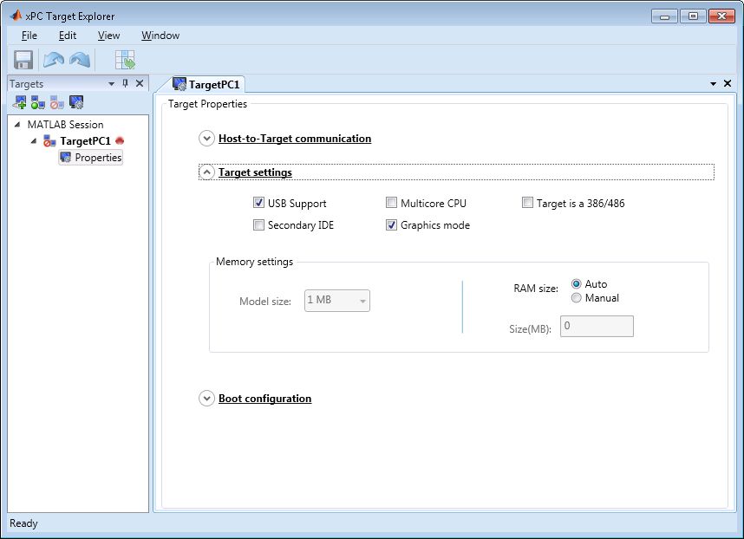Click the Host-to-Target communication heading link
This screenshot has height=539, width=744.
(295, 139)
